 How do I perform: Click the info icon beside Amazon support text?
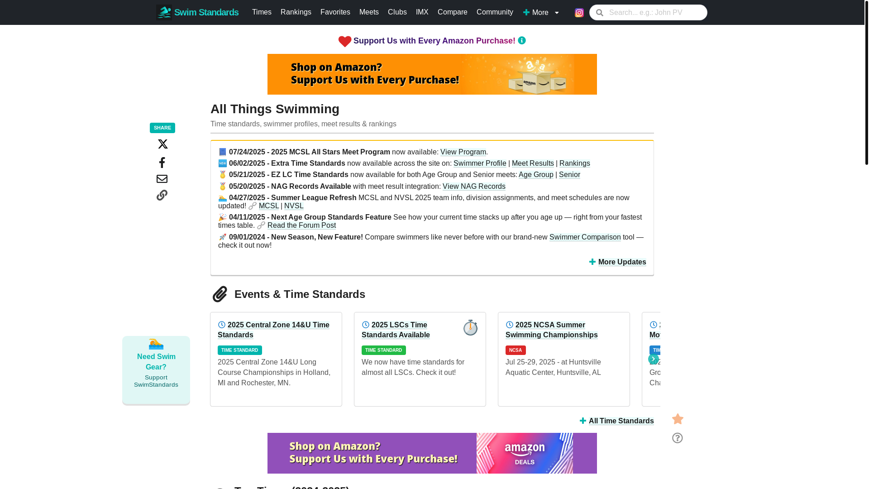click(x=522, y=40)
